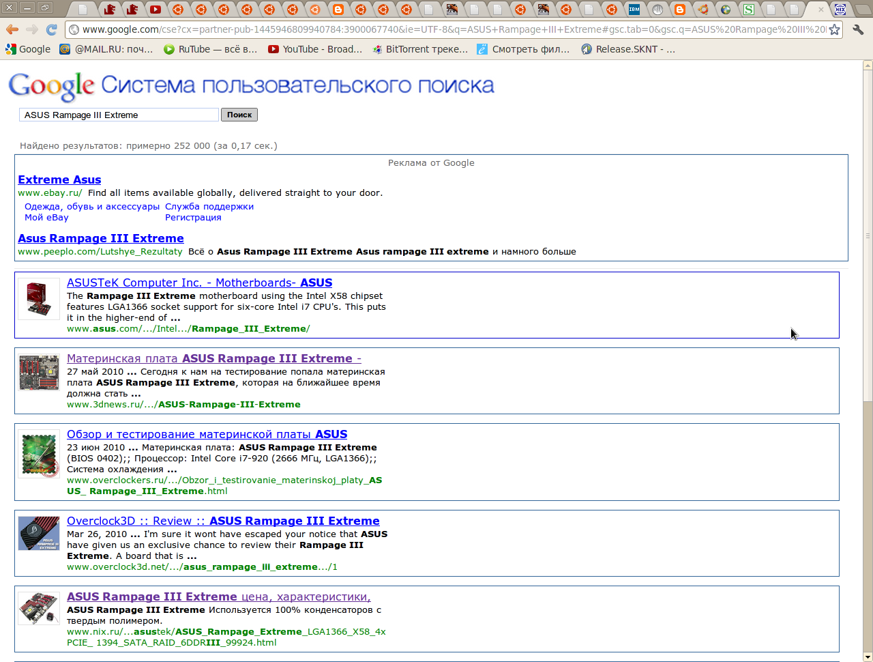Open Одежда, обувь и аксессуары eBay link

click(92, 207)
